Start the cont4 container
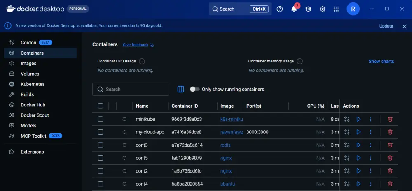Screen dimensions: 412x191 [359, 184]
